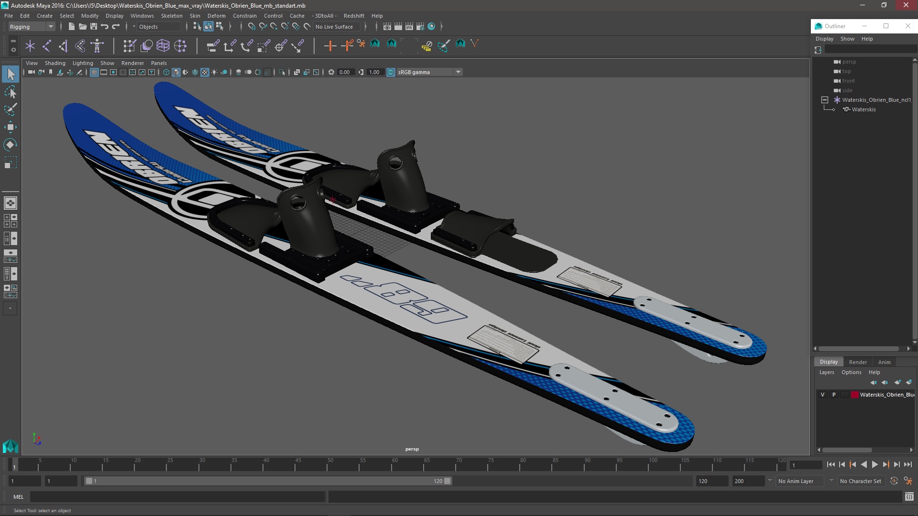Click the HumanIK character figure icon

tap(97, 46)
